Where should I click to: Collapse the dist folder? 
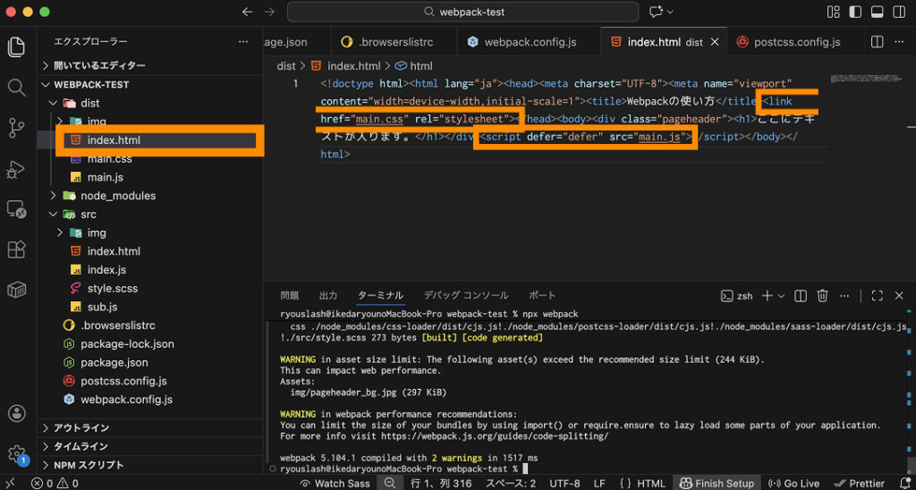pyautogui.click(x=89, y=103)
